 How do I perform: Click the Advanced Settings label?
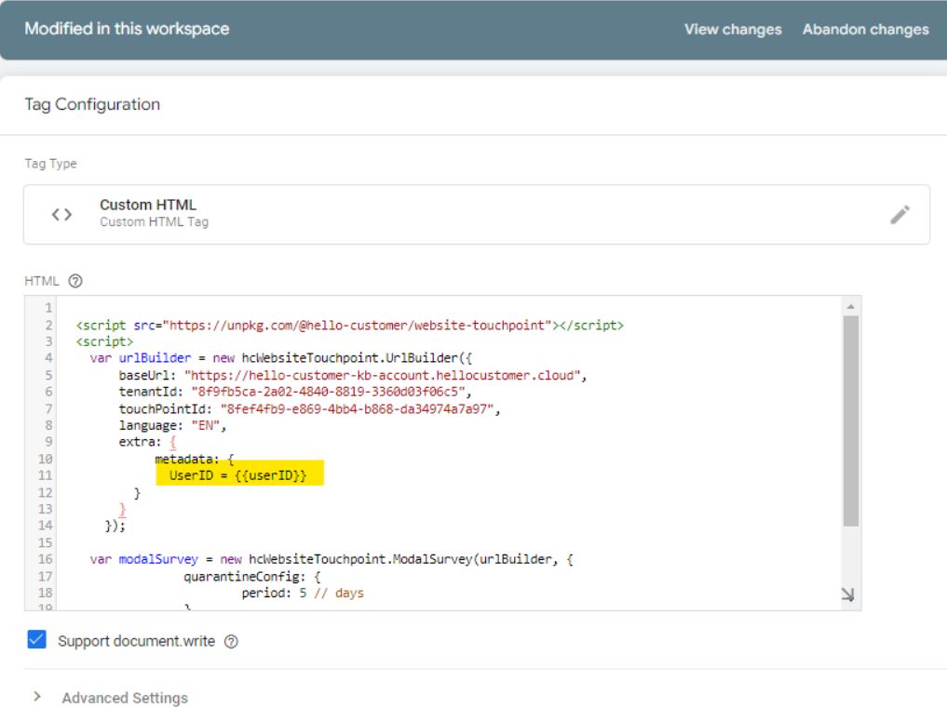point(125,698)
